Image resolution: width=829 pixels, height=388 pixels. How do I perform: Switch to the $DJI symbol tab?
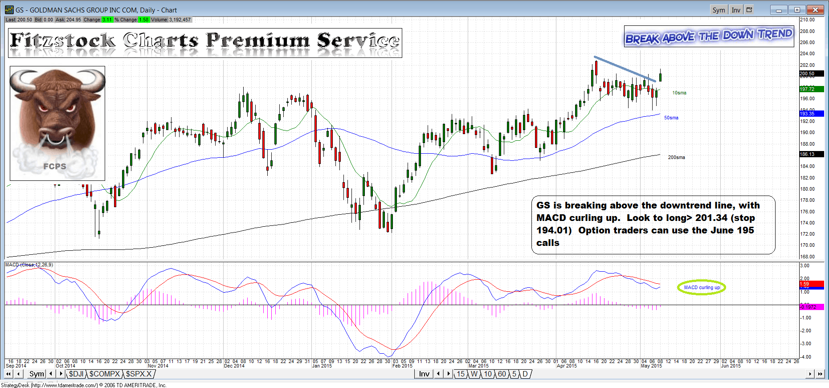(76, 374)
